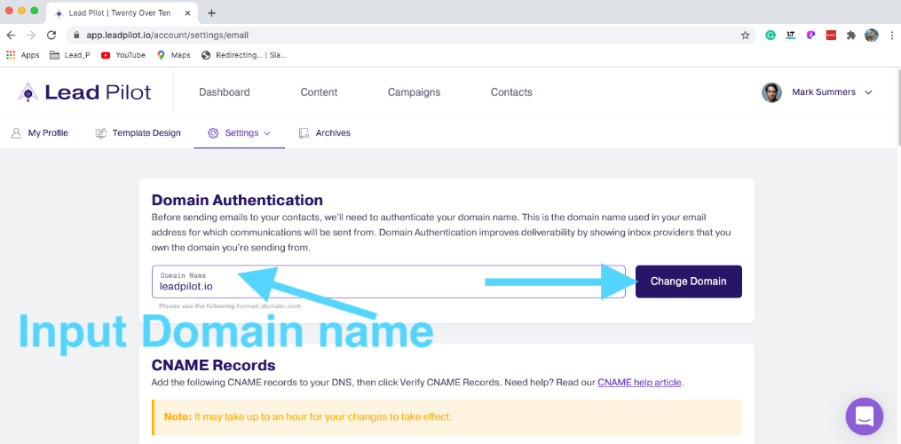Image resolution: width=901 pixels, height=444 pixels.
Task: Open YouTube bookmark
Action: click(123, 55)
